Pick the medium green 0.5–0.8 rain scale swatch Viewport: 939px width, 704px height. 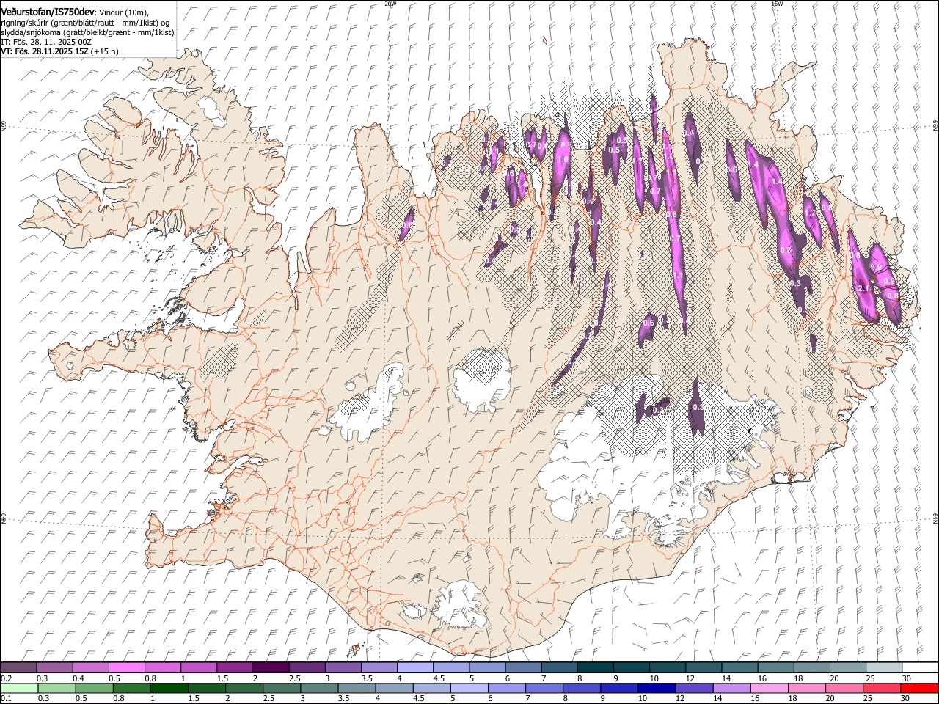95,688
